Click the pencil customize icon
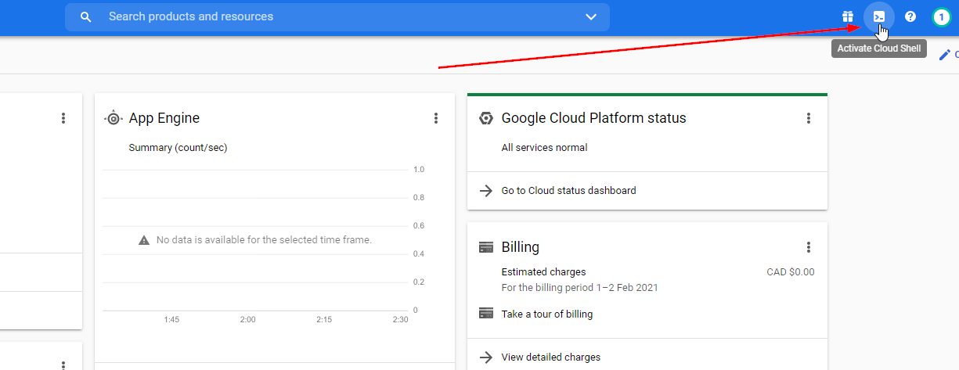The width and height of the screenshot is (959, 370). click(945, 55)
